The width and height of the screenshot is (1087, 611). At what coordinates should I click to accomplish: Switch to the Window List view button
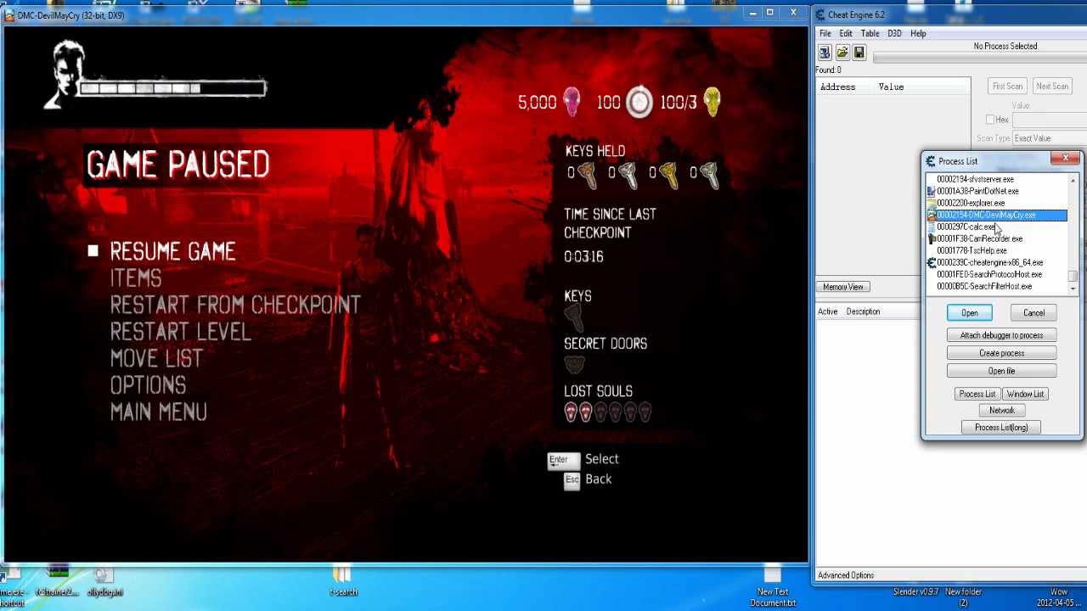click(1025, 394)
